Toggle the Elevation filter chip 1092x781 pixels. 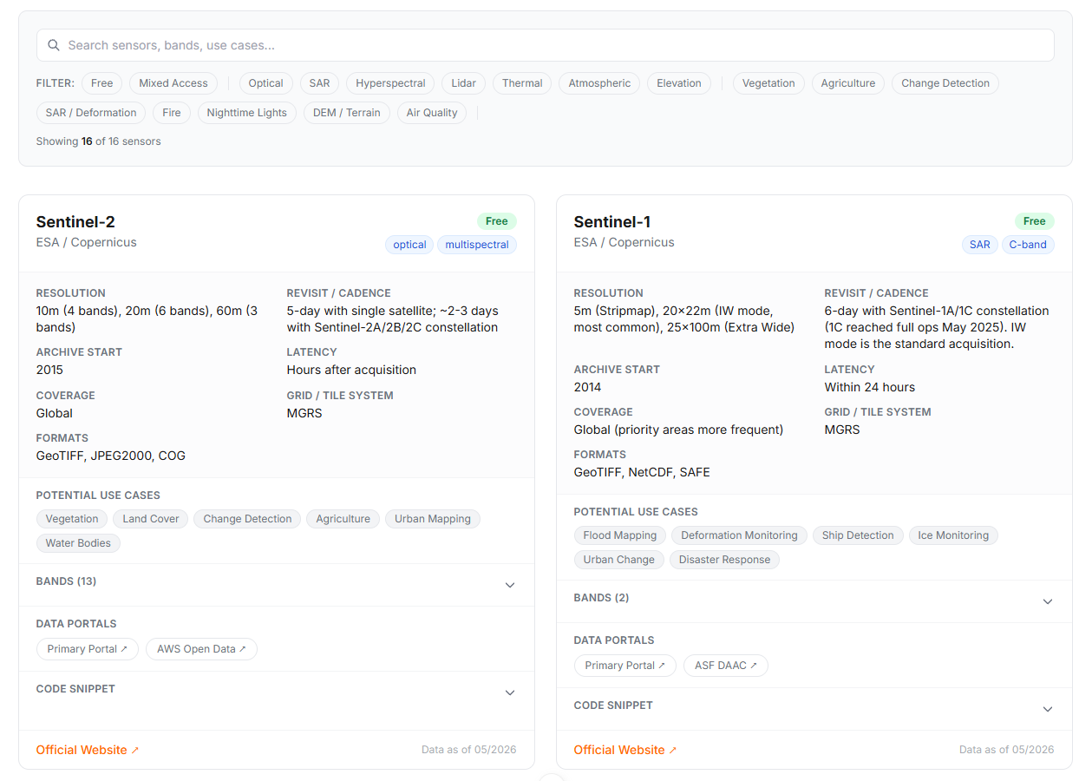(x=679, y=83)
